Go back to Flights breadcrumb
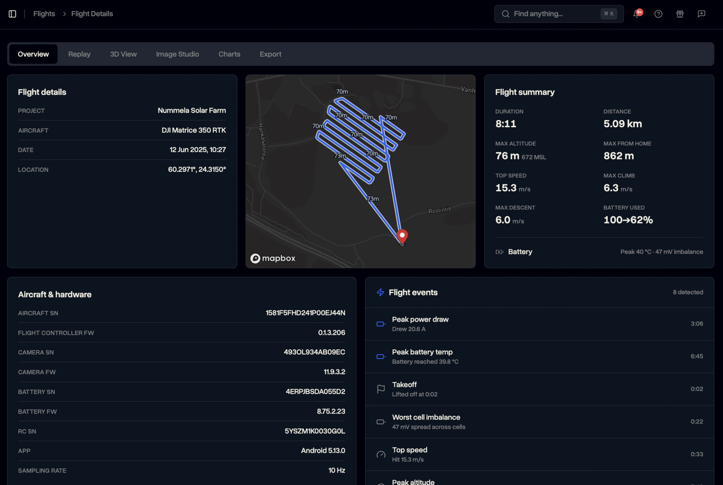723x485 pixels. pyautogui.click(x=44, y=14)
